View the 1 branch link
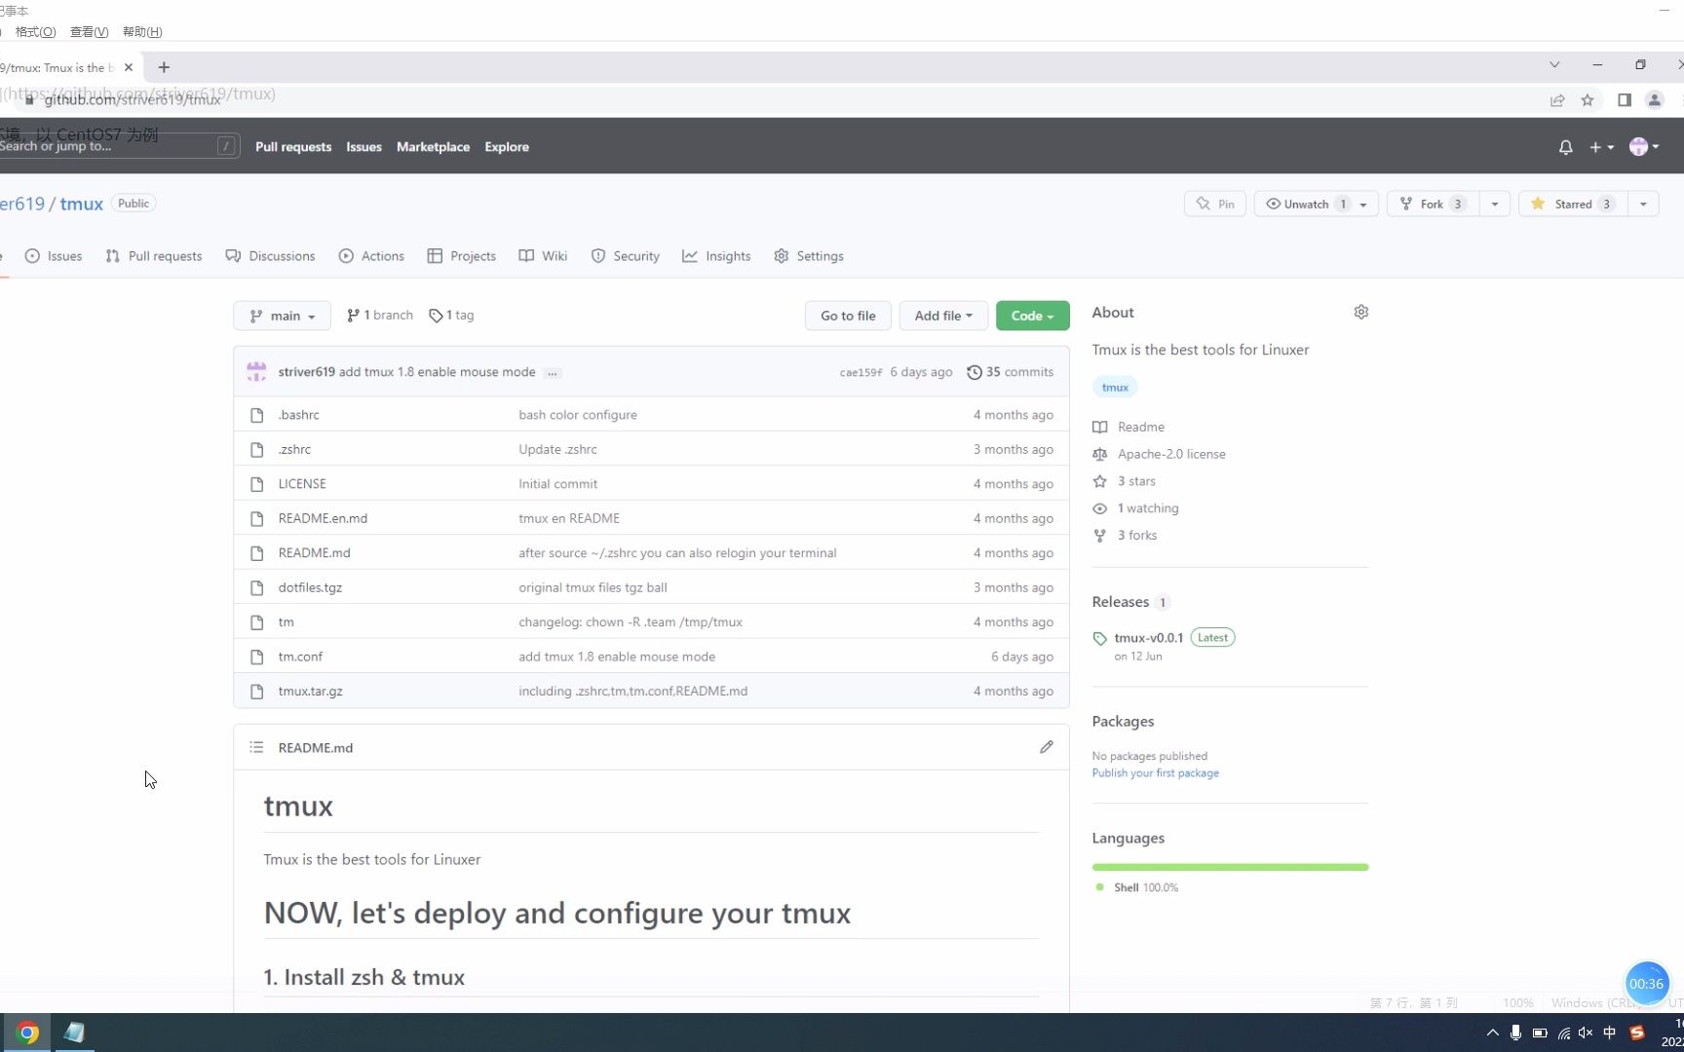 click(x=380, y=315)
